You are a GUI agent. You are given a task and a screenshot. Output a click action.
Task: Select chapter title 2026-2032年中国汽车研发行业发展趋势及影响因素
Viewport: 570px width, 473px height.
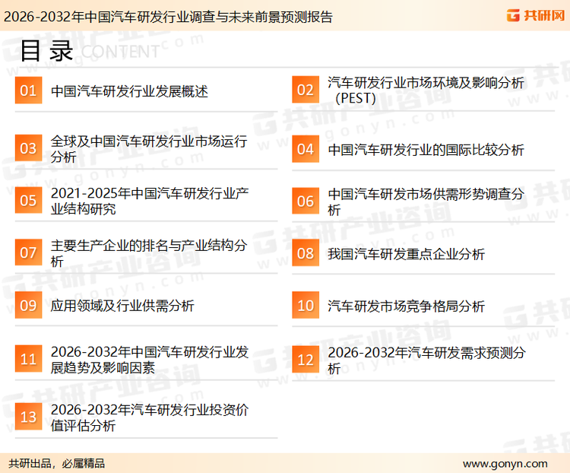click(x=150, y=360)
